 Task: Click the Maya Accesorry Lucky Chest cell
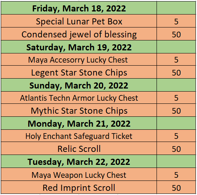click(x=79, y=60)
